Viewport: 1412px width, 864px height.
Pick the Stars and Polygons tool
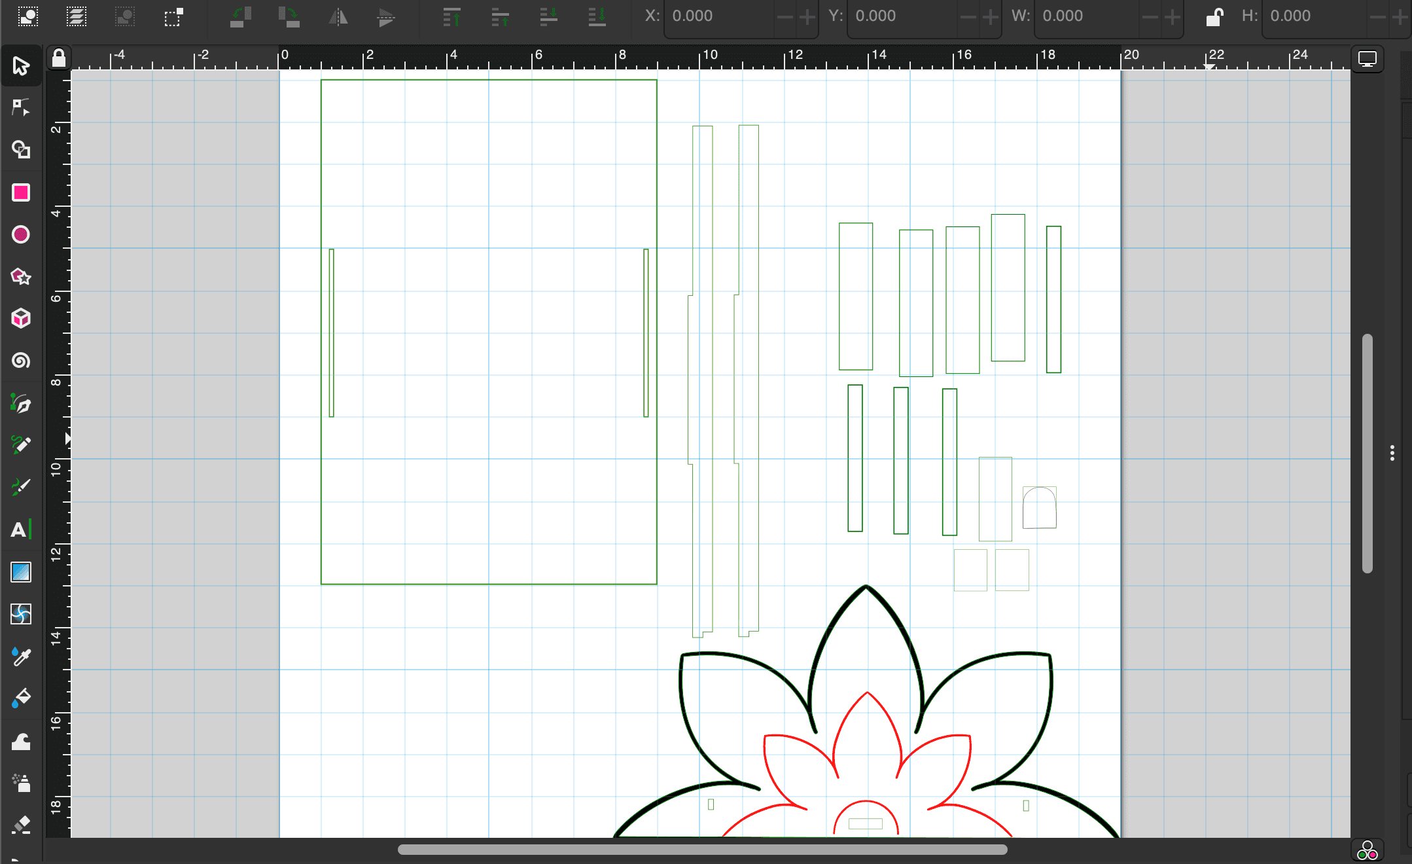pyautogui.click(x=21, y=276)
